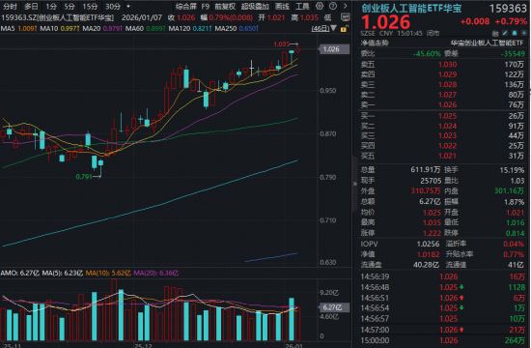
Task: Click the MA20 0.979 indicator label
Action: click(x=102, y=28)
